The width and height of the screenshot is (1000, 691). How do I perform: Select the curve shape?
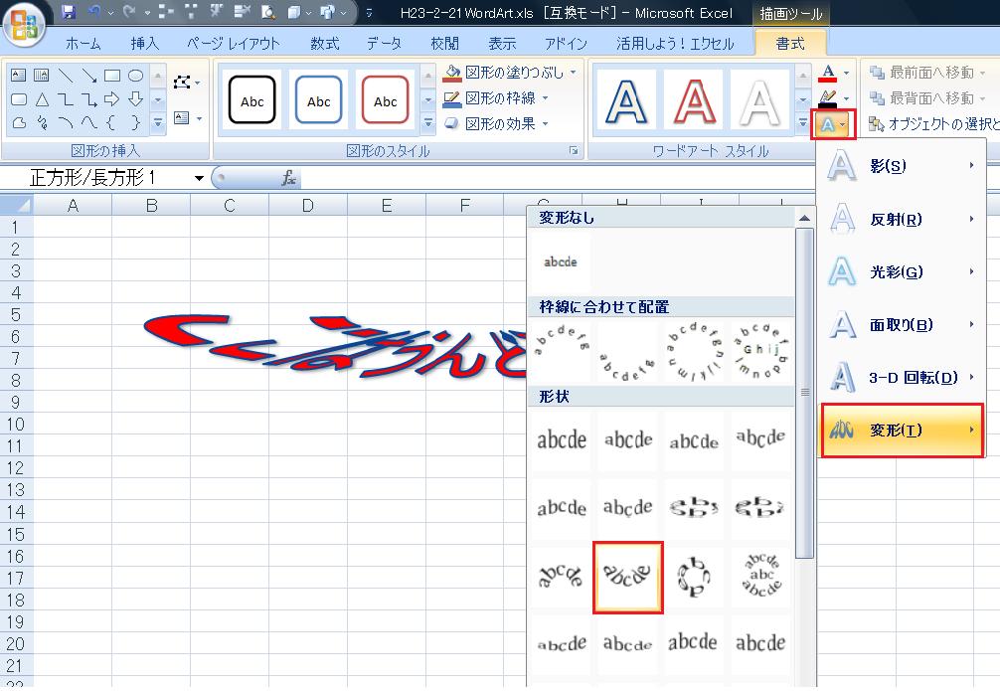pos(88,122)
